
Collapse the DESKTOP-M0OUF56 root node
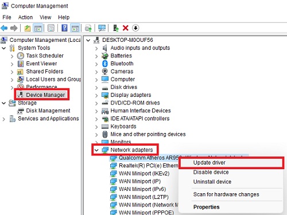click(88, 40)
